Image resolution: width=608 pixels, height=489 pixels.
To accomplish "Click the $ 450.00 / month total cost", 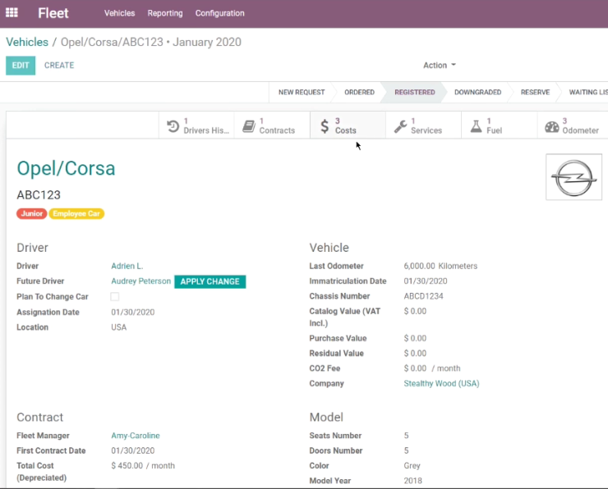I will (143, 466).
